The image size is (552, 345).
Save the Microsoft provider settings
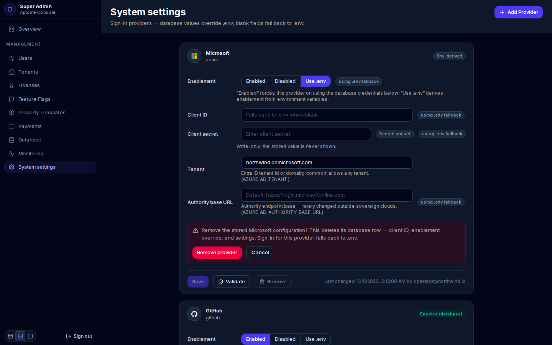pos(198,282)
